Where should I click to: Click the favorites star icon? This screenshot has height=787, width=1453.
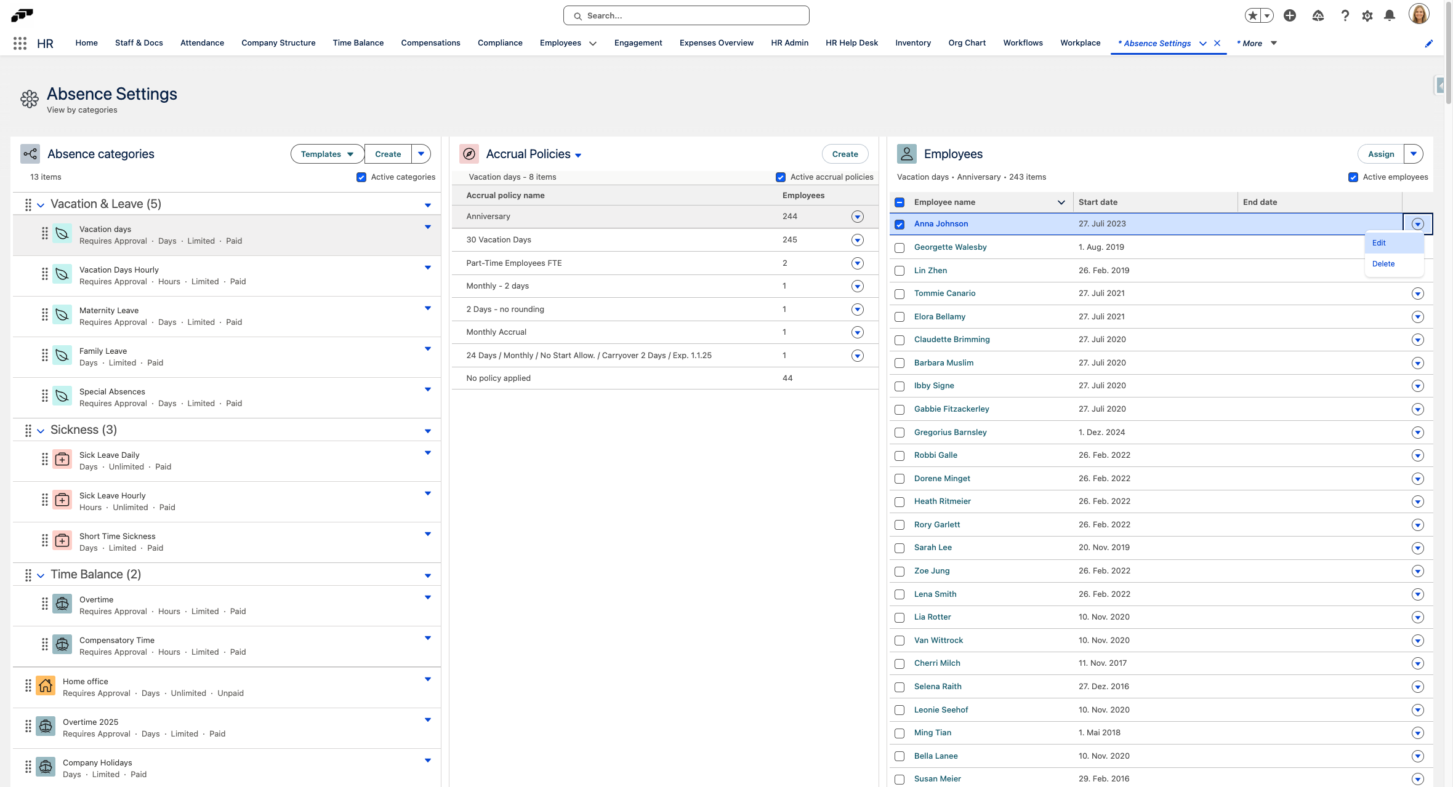(x=1252, y=16)
